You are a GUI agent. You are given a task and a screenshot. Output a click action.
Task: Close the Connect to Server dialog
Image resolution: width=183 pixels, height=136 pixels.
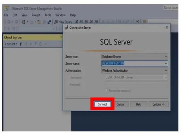167,28
